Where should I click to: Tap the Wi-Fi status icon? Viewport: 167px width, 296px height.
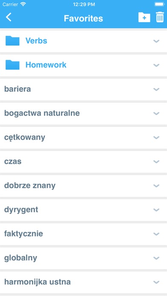click(23, 4)
